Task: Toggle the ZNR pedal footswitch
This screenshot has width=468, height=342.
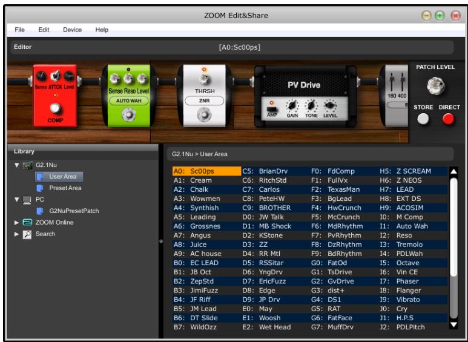Action: coord(204,114)
